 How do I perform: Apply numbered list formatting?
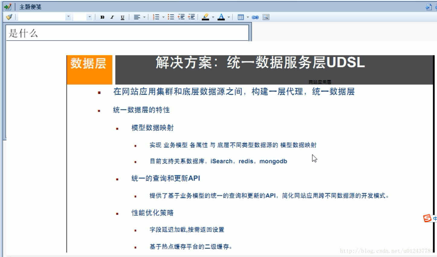[x=156, y=17]
